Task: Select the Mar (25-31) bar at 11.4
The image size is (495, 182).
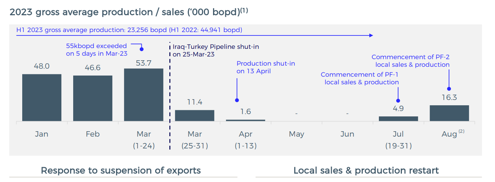Action: point(195,115)
